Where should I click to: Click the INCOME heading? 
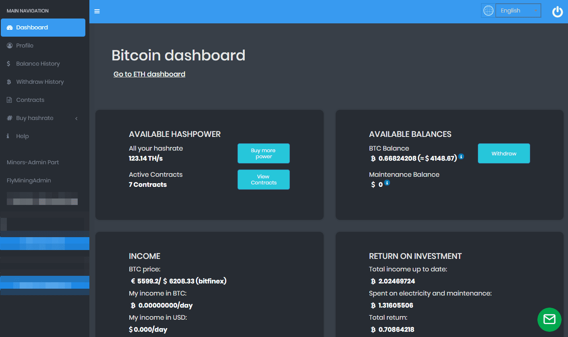pos(145,256)
